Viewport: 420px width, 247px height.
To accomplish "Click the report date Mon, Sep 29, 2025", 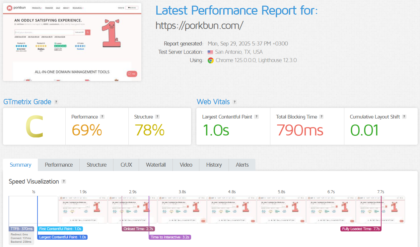I will pos(248,43).
